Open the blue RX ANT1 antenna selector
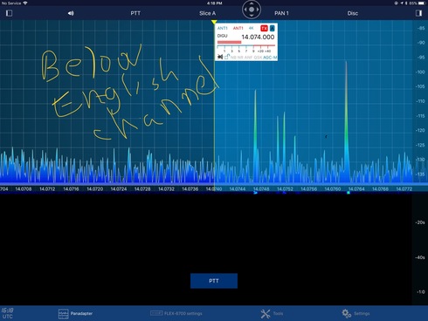Screen dimensions: 428x321 [223, 28]
